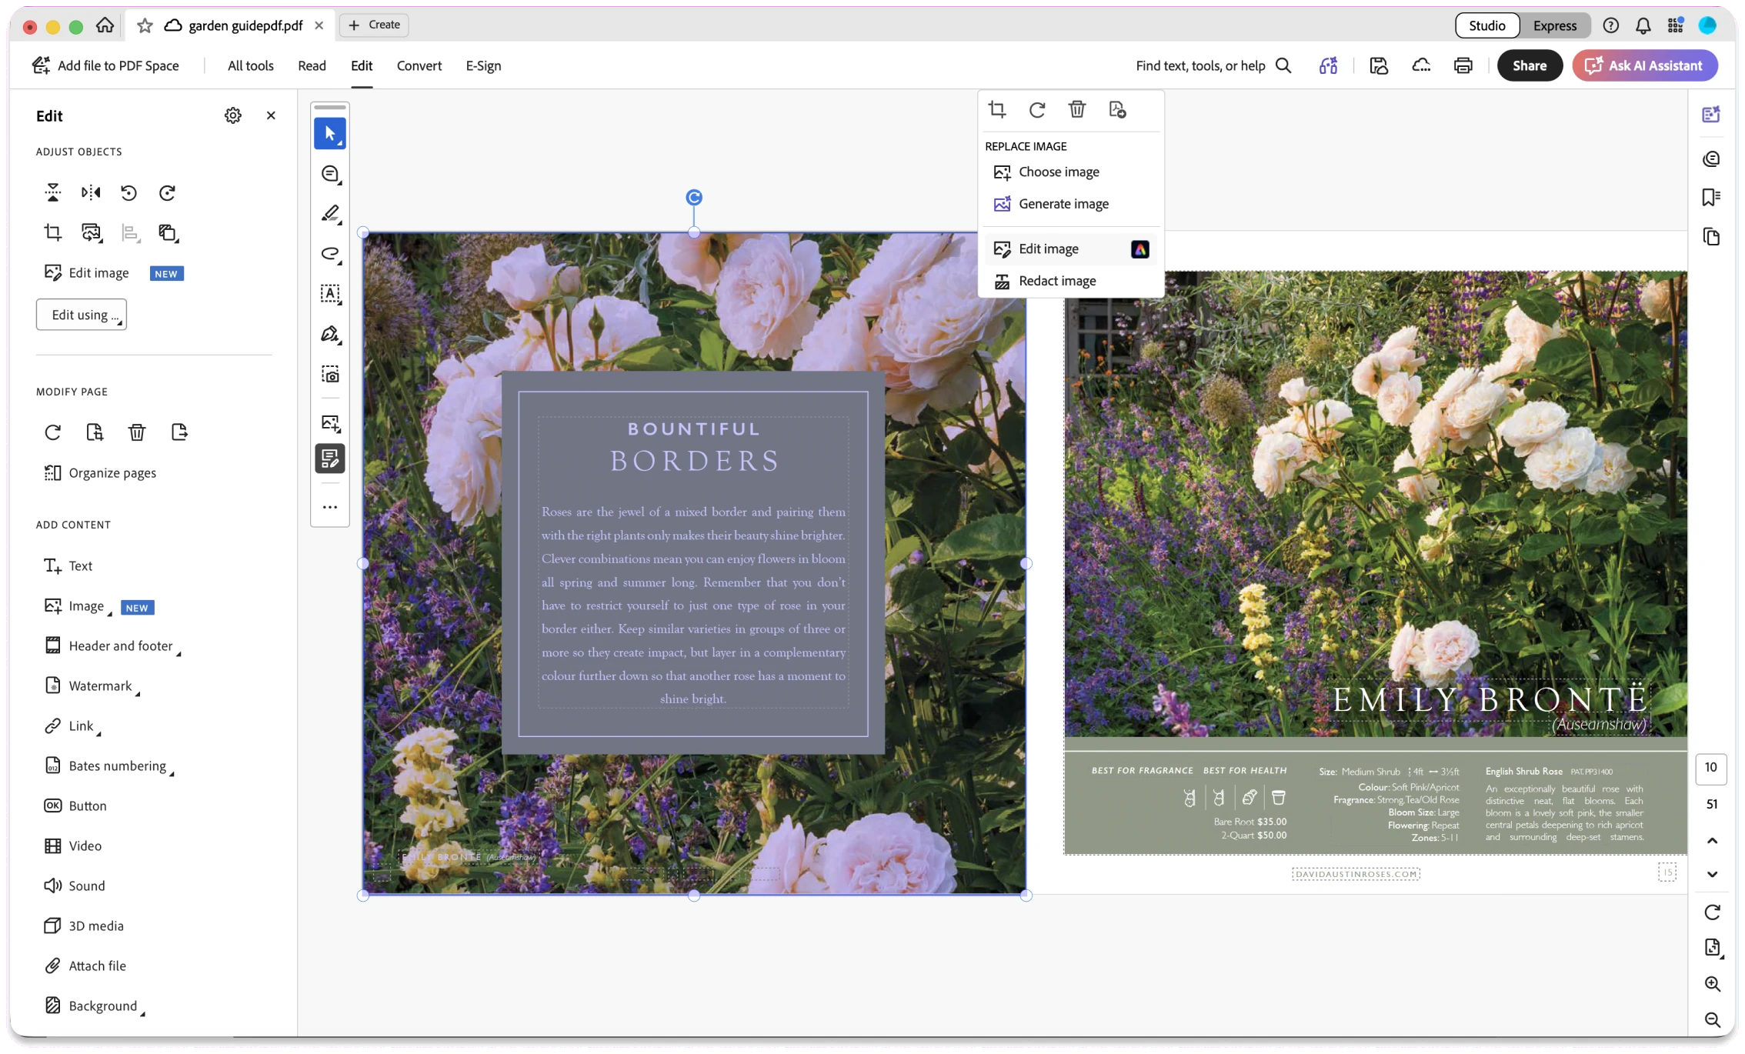Click the Share button
The width and height of the screenshot is (1745, 1054).
pyautogui.click(x=1529, y=65)
